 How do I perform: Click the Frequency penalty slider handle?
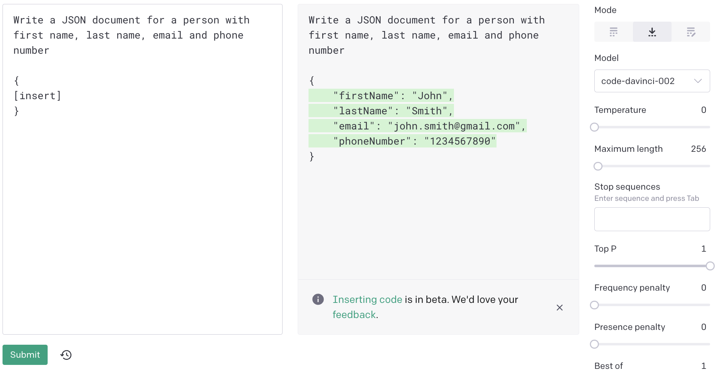tap(594, 305)
